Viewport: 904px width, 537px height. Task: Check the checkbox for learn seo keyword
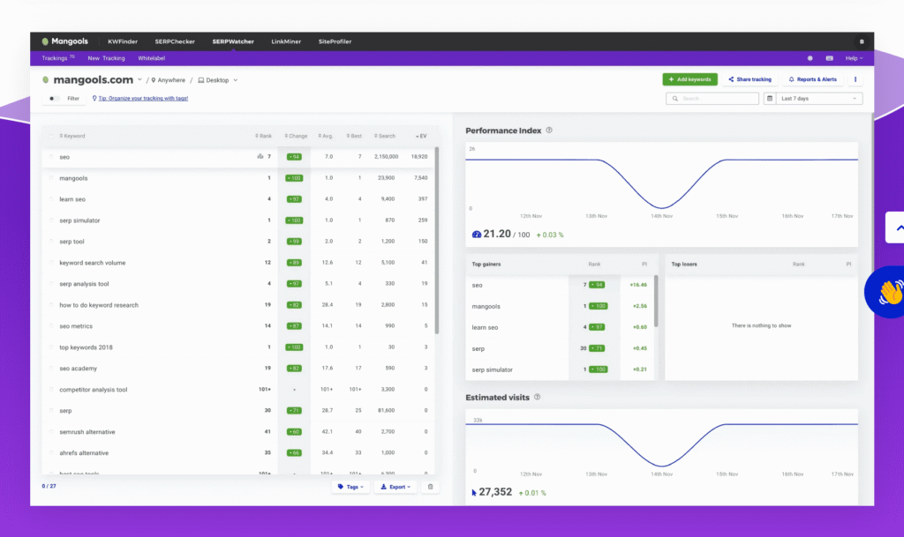point(51,199)
